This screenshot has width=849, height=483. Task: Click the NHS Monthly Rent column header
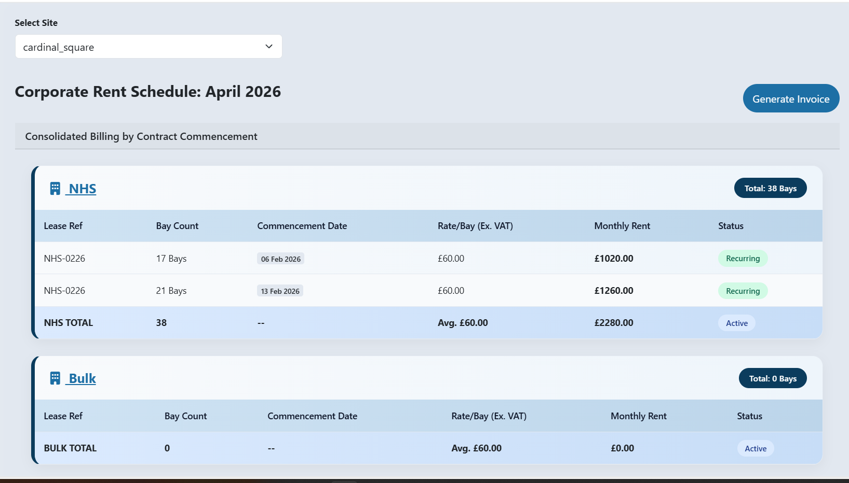pyautogui.click(x=622, y=226)
